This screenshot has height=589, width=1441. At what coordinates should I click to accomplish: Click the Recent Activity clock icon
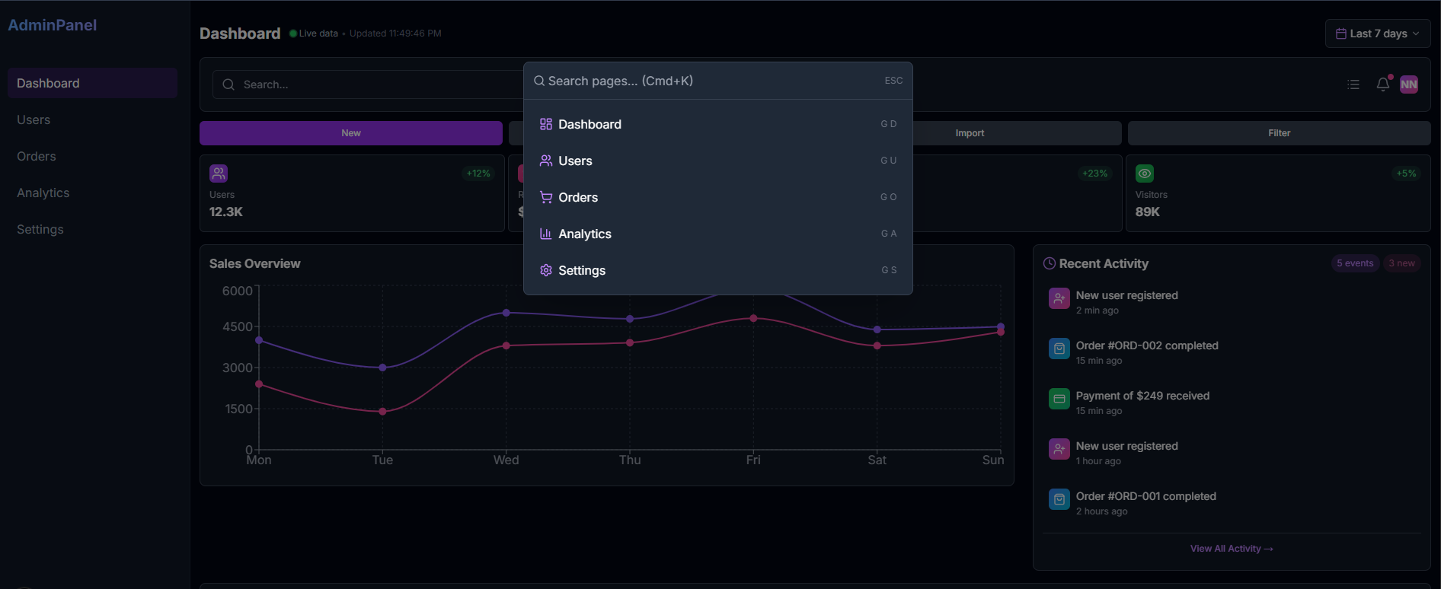point(1049,263)
